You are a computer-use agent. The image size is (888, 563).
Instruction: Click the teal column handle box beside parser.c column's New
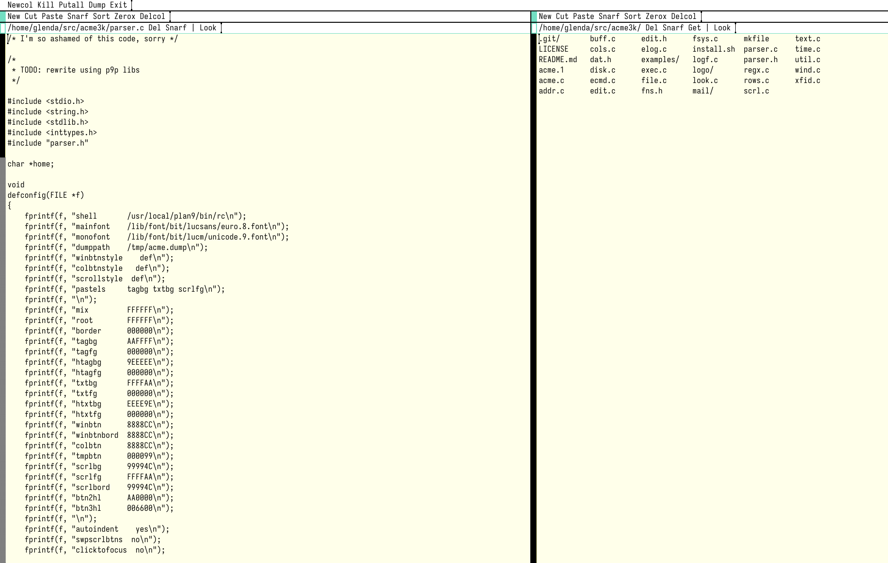click(2, 17)
